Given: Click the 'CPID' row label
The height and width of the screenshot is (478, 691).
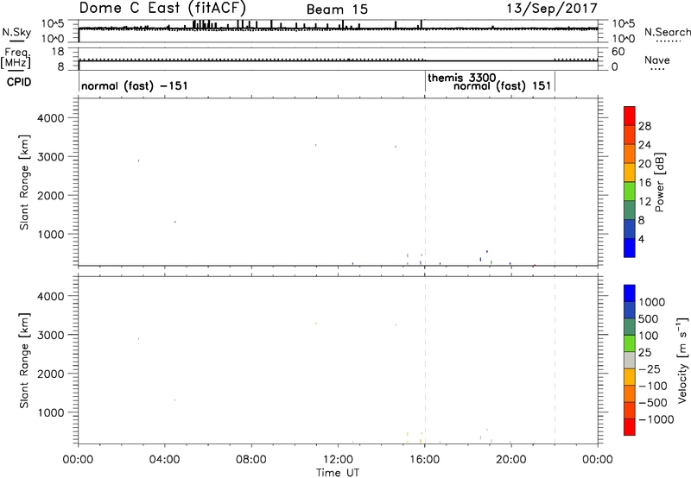Looking at the screenshot, I should [x=19, y=82].
